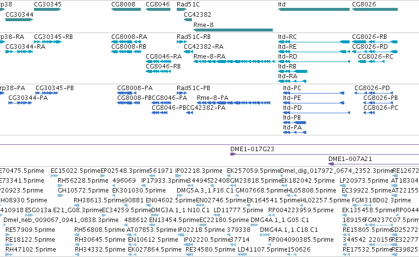Select the CG8026-PD feature

pyautogui.click(x=374, y=93)
